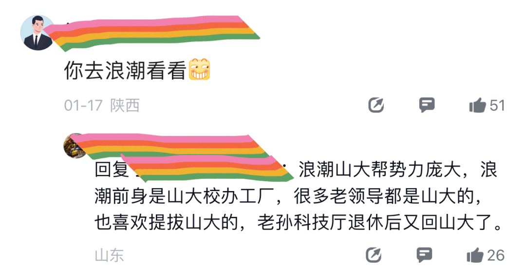Image resolution: width=526 pixels, height=269 pixels.
Task: Tap the 回复 label in the reply
Action: [x=111, y=170]
